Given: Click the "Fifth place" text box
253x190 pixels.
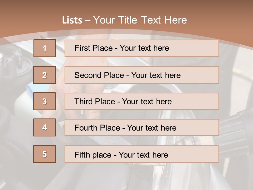Looking at the screenshot, I should pyautogui.click(x=142, y=154).
